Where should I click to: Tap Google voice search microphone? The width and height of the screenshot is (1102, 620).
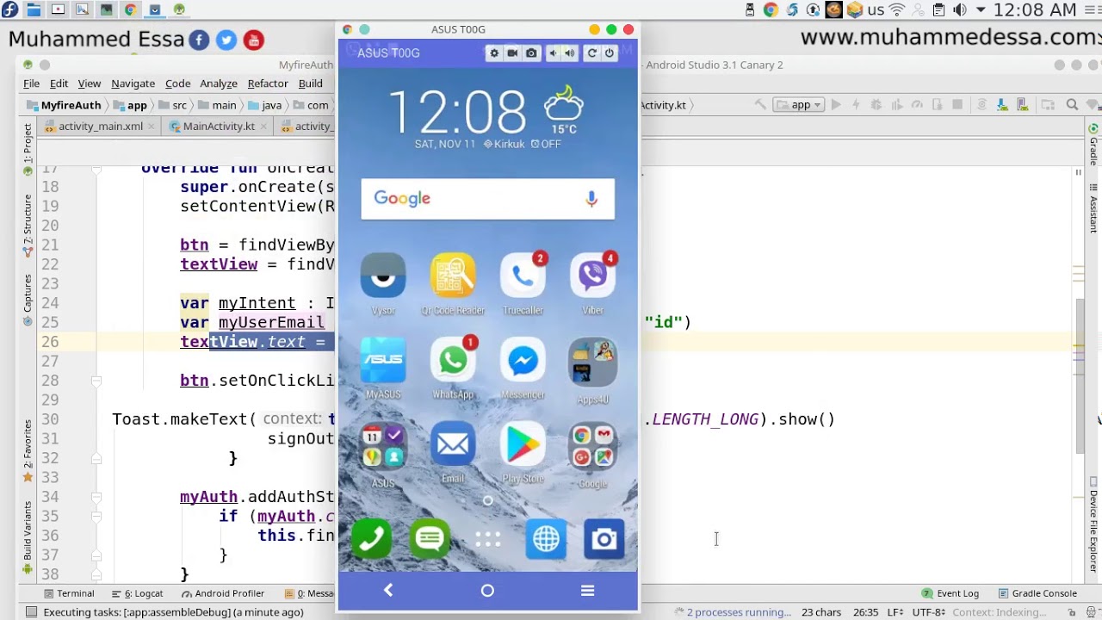591,199
